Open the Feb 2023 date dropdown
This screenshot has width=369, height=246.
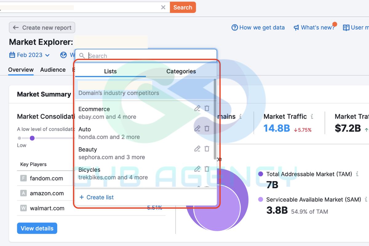(x=30, y=55)
